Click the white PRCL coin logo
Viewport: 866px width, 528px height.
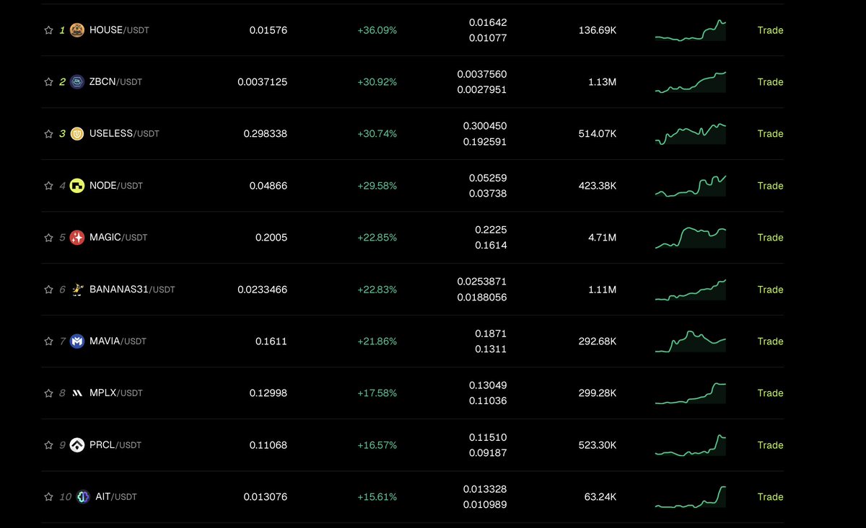pyautogui.click(x=77, y=445)
